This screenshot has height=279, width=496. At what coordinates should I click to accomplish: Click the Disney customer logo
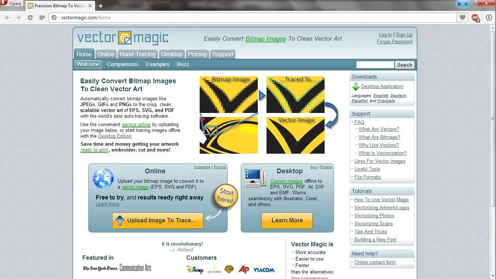[x=195, y=270]
